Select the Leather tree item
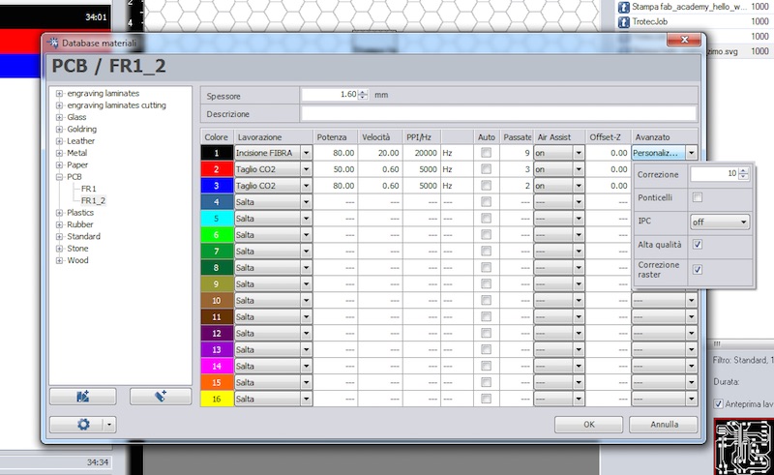774x475 pixels. [80, 140]
